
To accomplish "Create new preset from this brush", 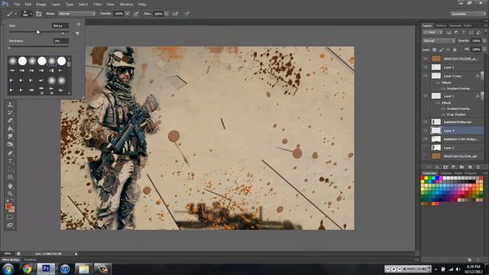I will click(x=77, y=33).
